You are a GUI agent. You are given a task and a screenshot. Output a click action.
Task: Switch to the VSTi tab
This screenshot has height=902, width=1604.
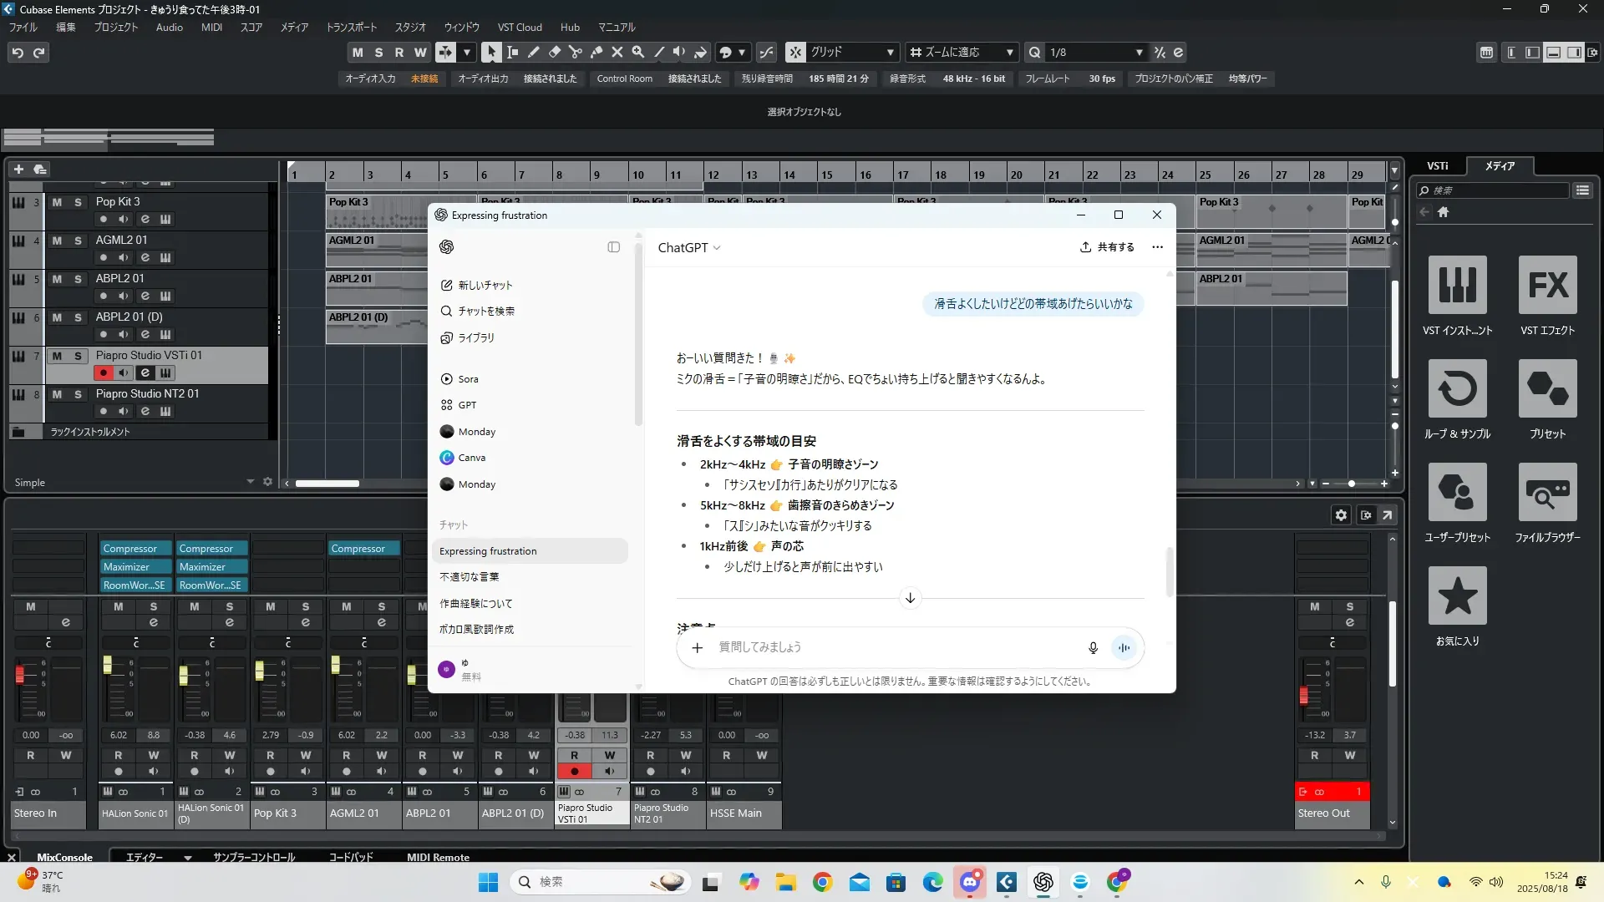(x=1437, y=166)
